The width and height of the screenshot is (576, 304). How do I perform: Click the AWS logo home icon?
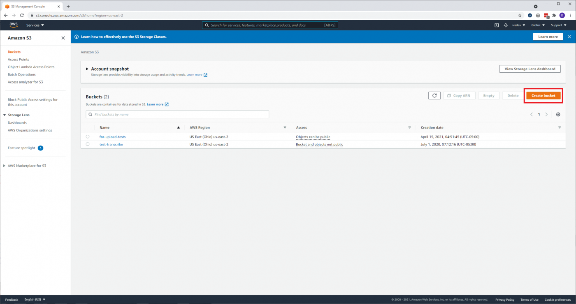click(x=14, y=25)
